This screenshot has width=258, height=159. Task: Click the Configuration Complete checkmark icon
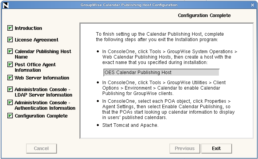pyautogui.click(x=10, y=116)
